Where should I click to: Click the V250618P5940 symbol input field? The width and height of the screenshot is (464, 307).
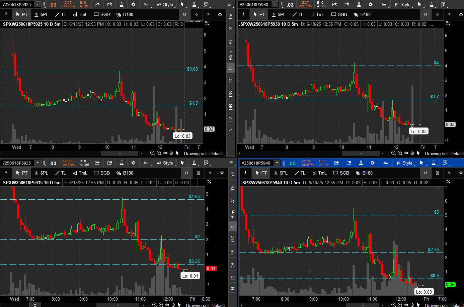pos(257,163)
